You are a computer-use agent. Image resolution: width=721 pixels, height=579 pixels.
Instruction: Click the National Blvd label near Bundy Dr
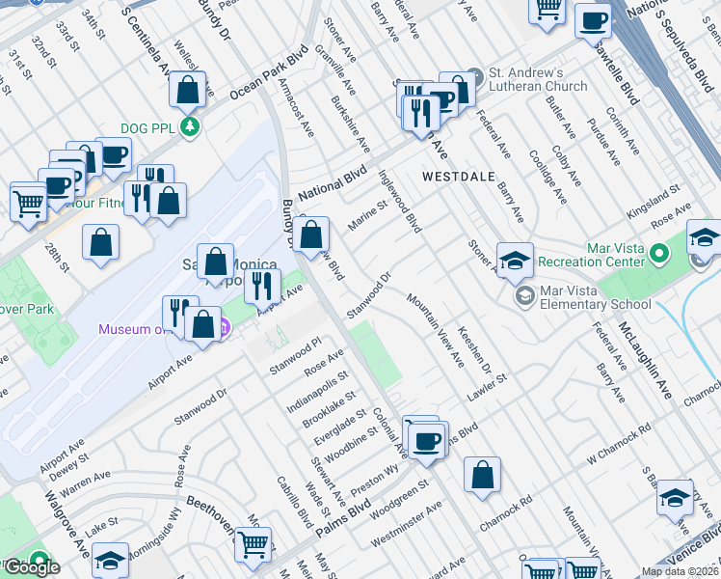pos(333,183)
